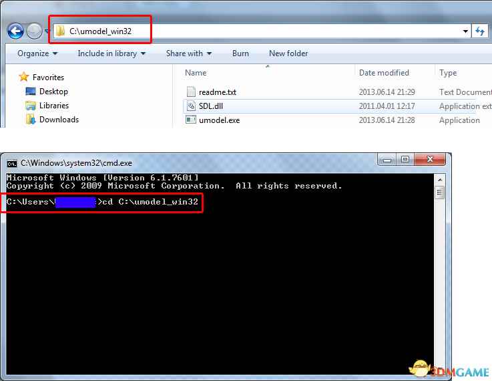Sort files by the Type column header
The image size is (492, 381).
[448, 73]
